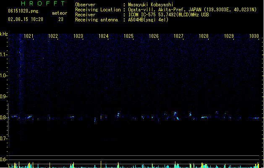Select the observer name Masayuki Kobayashi
Viewport: 264px width, 168px height.
151,5
